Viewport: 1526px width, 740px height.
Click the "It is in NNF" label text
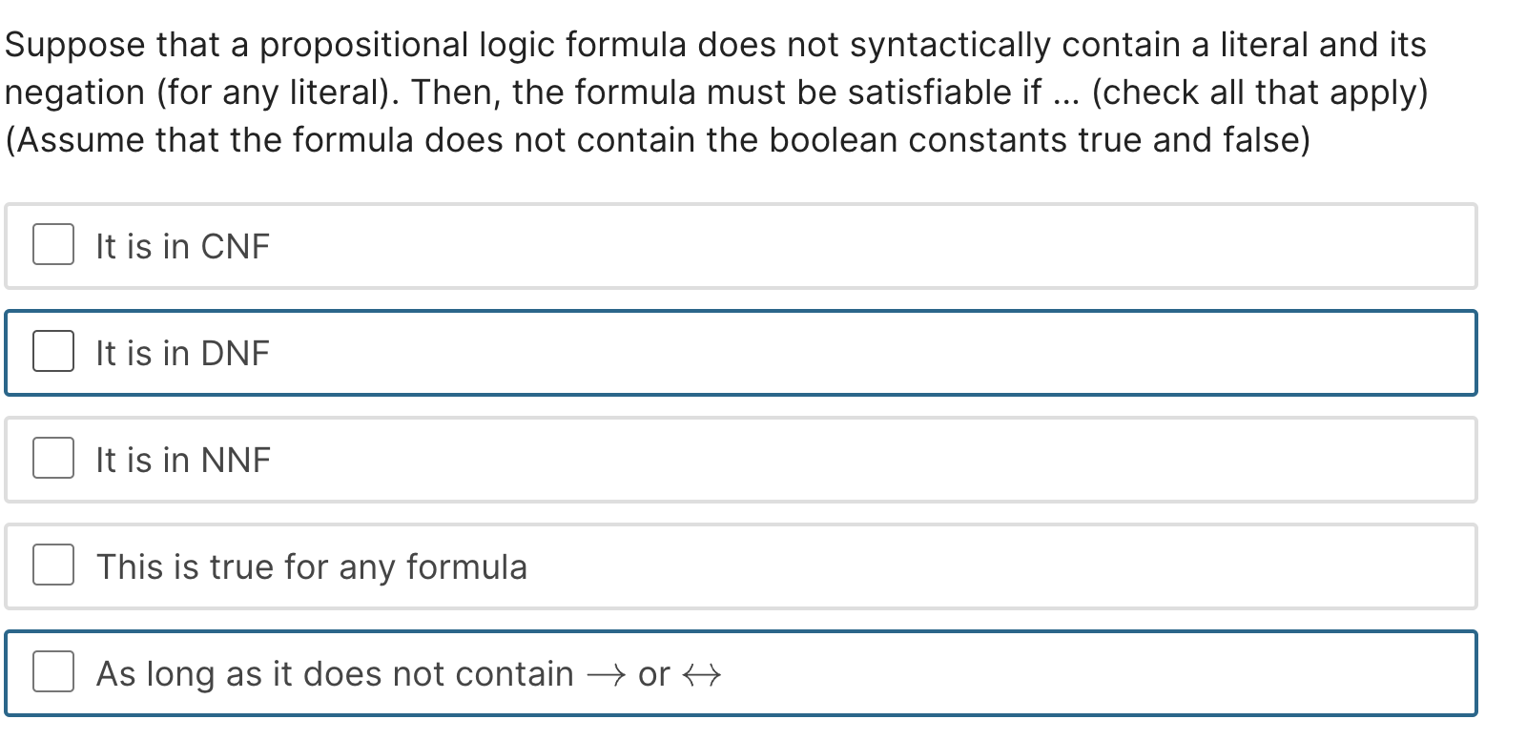[x=183, y=459]
